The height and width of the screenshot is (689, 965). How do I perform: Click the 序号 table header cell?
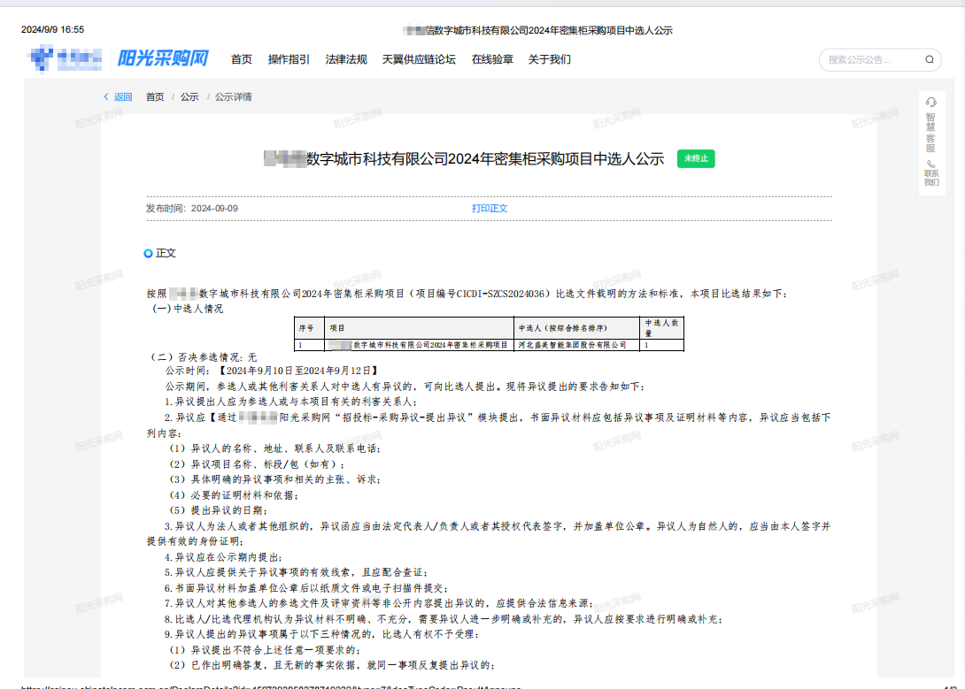coord(310,328)
